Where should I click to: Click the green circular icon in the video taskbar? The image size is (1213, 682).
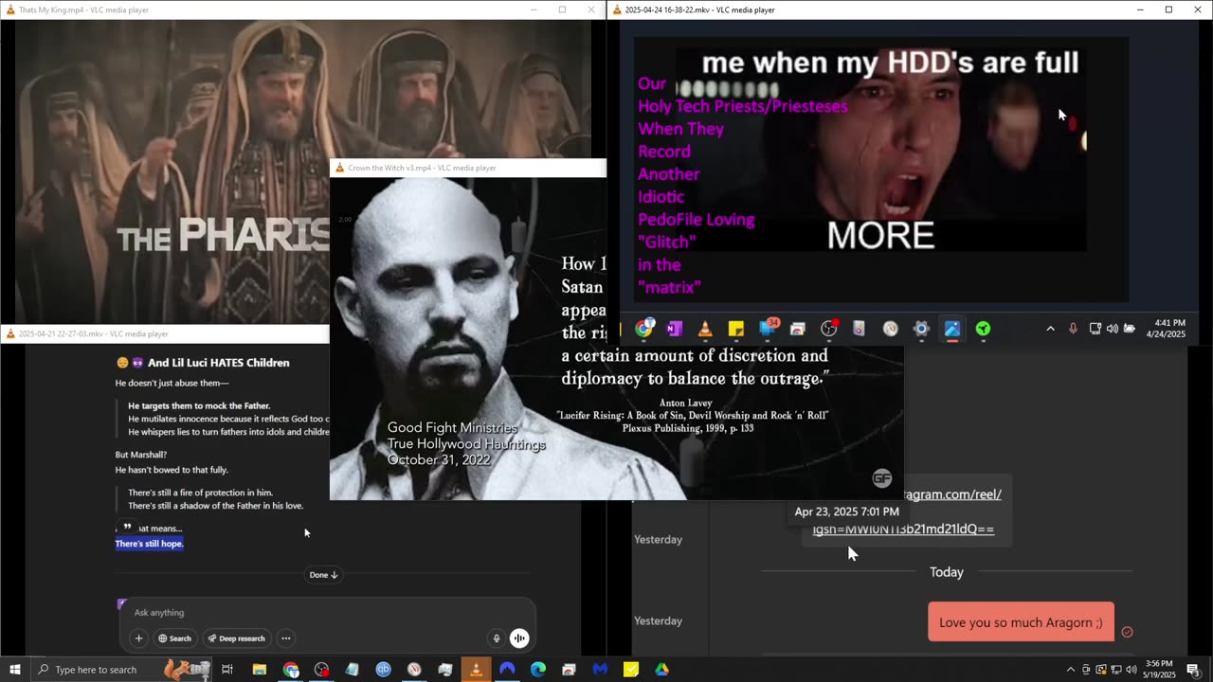coord(983,329)
